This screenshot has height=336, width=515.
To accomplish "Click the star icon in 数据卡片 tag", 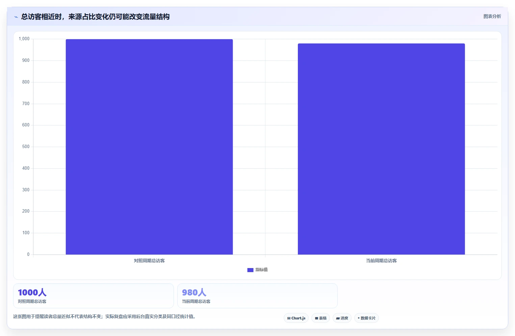I will (359, 318).
